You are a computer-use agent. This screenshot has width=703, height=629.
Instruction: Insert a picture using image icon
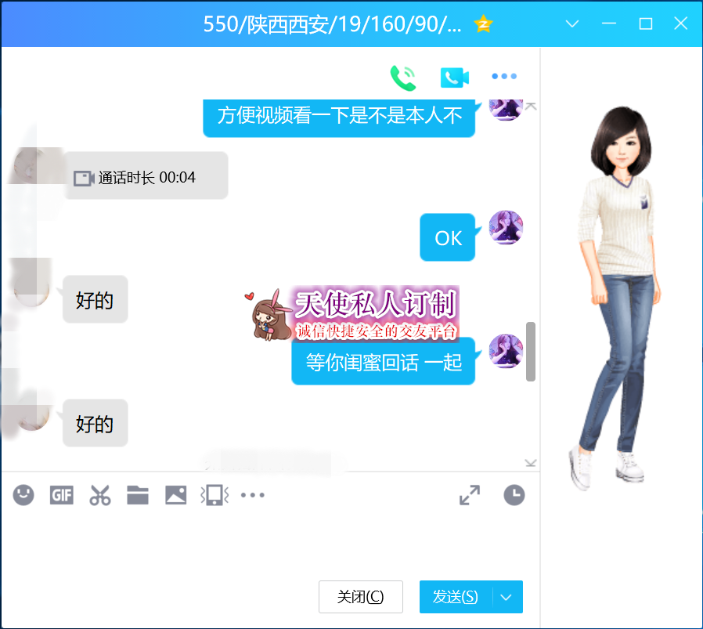pyautogui.click(x=175, y=495)
